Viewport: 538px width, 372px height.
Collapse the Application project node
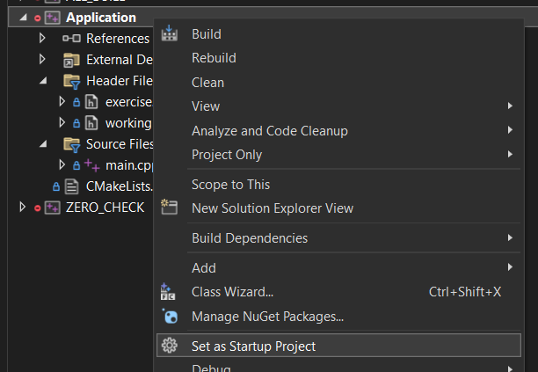pos(24,18)
